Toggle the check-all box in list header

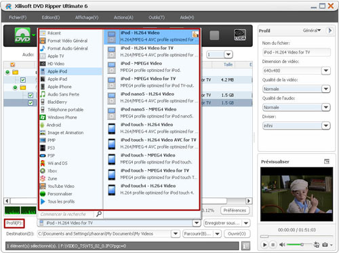tap(13, 64)
